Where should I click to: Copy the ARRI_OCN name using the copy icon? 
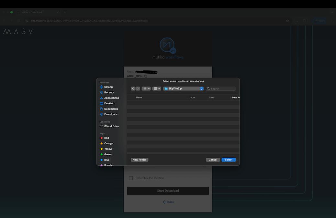[145, 76]
